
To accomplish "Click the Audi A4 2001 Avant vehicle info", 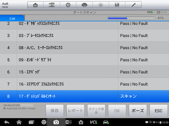I will pos(19,108).
